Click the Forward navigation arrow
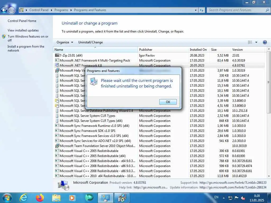271x203 pixels. click(11, 10)
